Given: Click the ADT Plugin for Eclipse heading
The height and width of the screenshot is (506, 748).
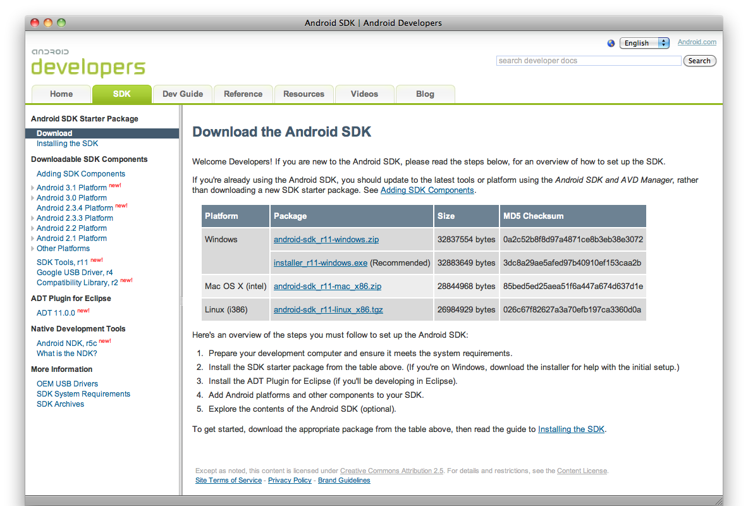Looking at the screenshot, I should click(71, 299).
